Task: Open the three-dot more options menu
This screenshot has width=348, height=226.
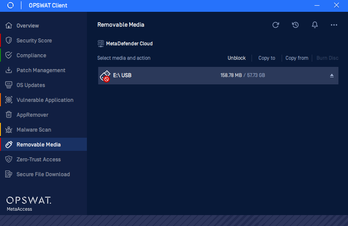Action: [334, 25]
